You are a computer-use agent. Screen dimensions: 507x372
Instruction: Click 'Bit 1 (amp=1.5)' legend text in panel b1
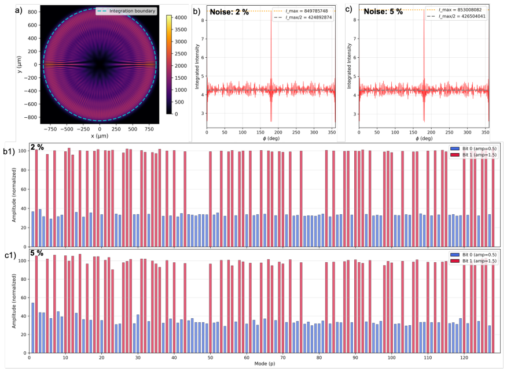480,155
